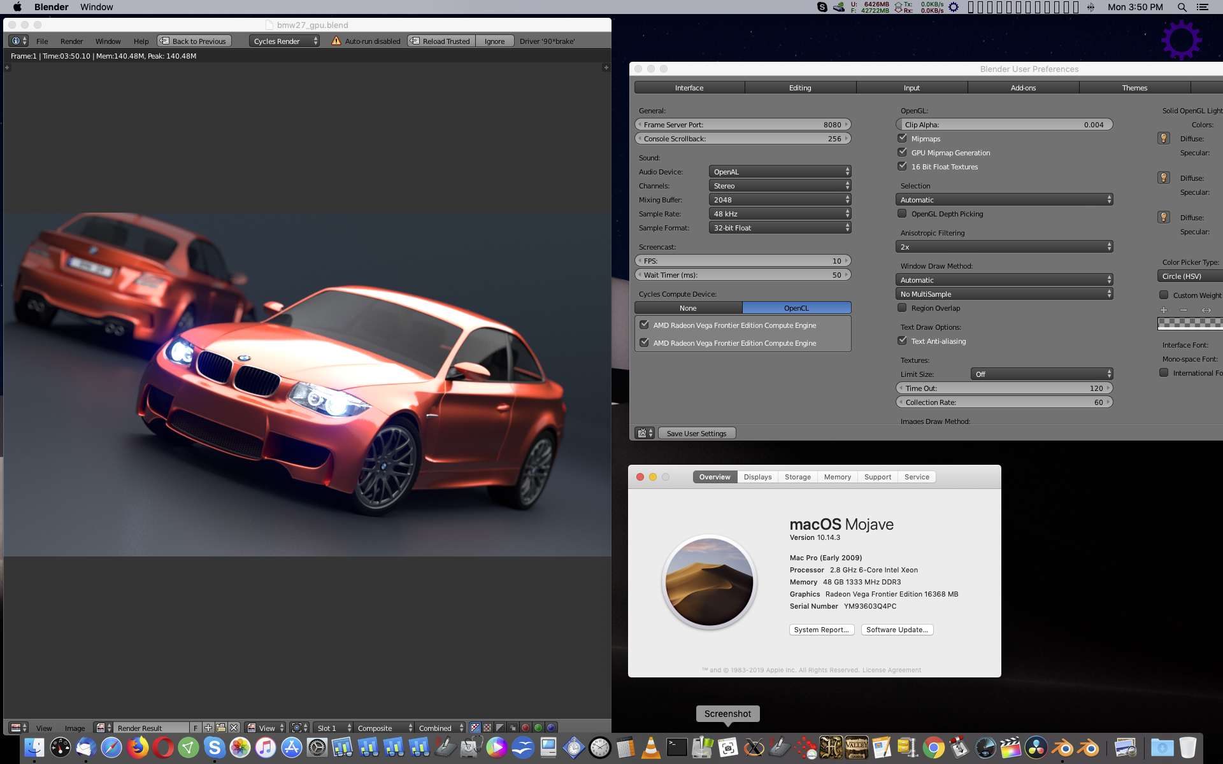Image resolution: width=1223 pixels, height=764 pixels.
Task: Click the Back to Previous button
Action: [194, 41]
